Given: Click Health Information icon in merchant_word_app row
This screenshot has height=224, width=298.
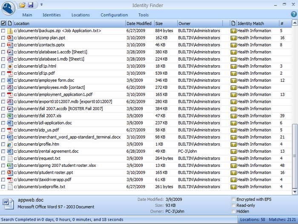Looking at the screenshot, I should [x=233, y=137].
